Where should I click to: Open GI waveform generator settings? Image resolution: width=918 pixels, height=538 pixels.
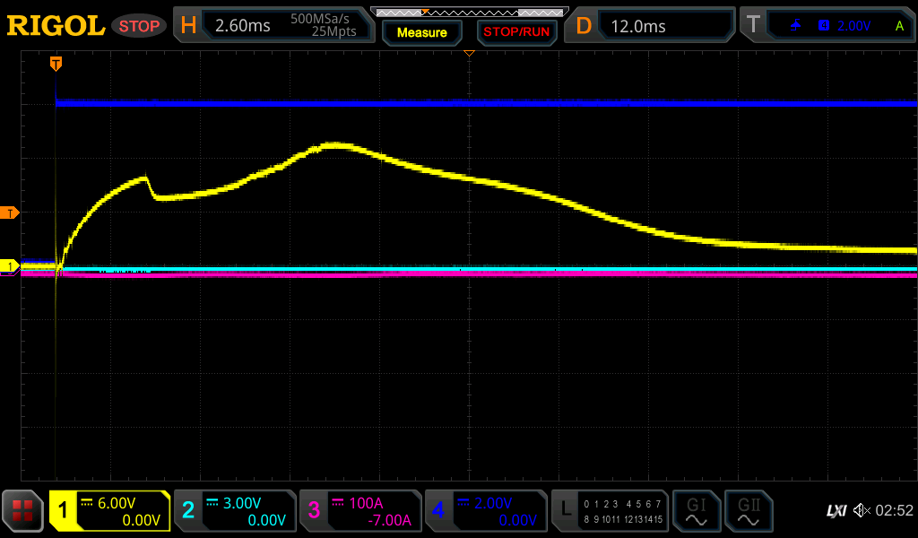pos(696,511)
